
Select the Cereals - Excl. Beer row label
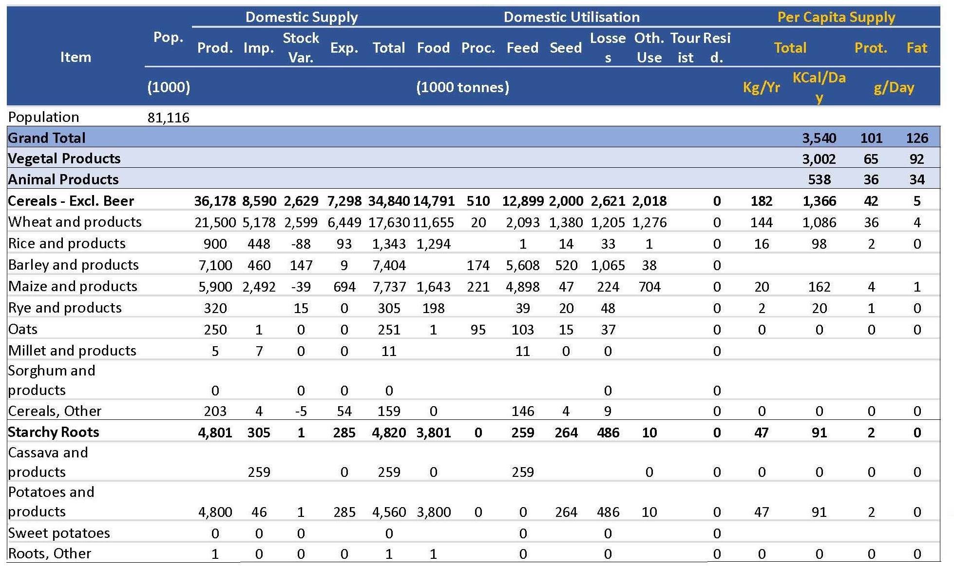pyautogui.click(x=71, y=201)
